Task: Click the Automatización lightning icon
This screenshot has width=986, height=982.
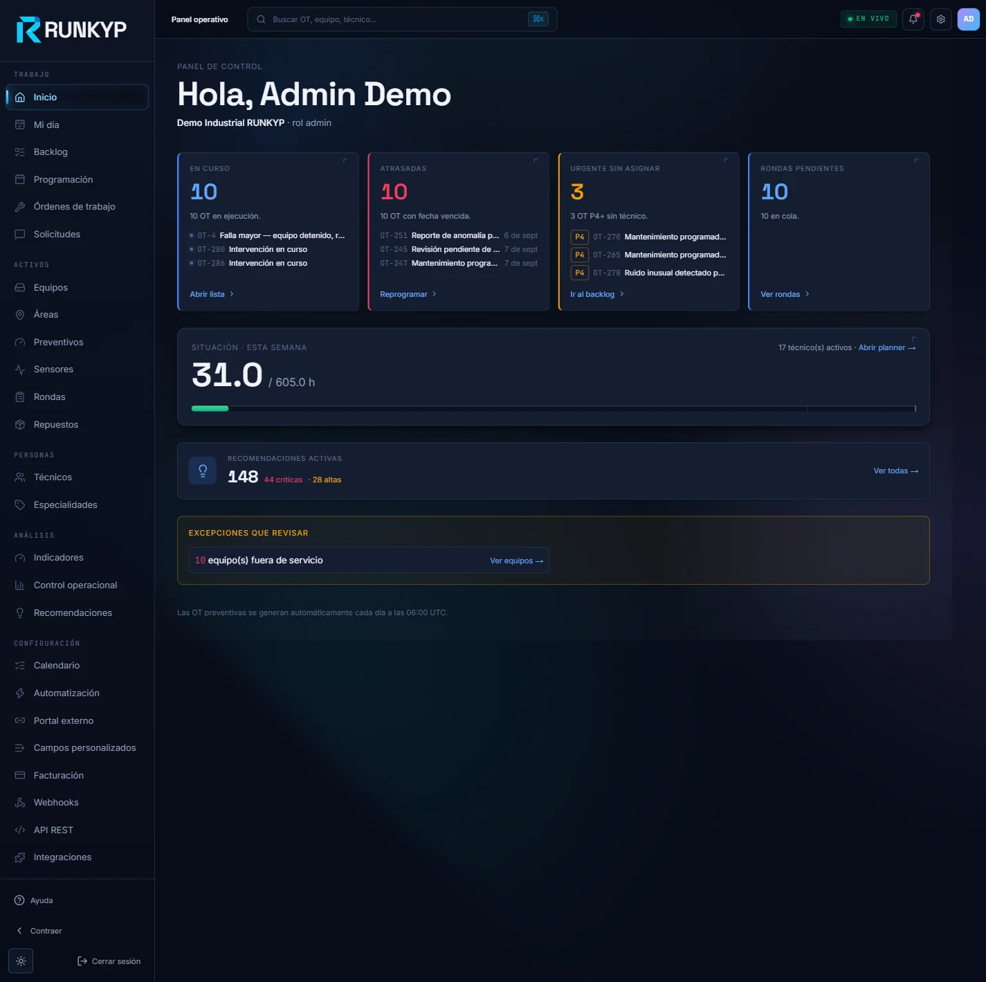Action: (x=20, y=693)
